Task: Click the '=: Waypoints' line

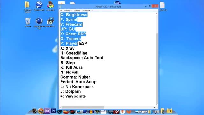Action: coord(73,96)
